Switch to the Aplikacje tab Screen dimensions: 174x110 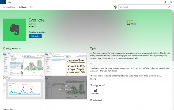22,7
